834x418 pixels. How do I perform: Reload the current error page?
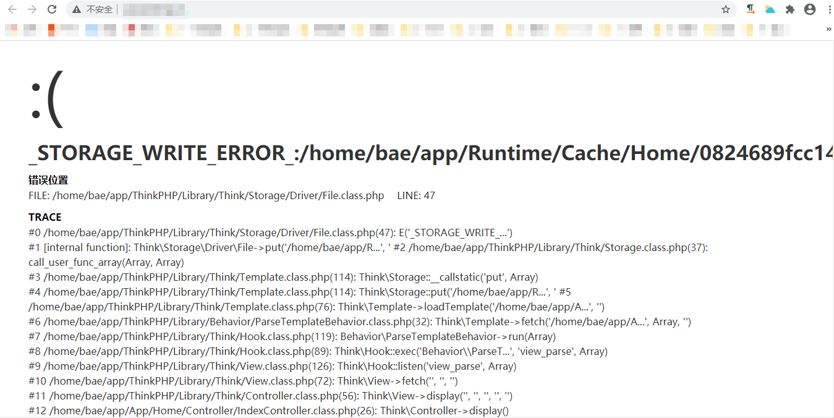51,9
